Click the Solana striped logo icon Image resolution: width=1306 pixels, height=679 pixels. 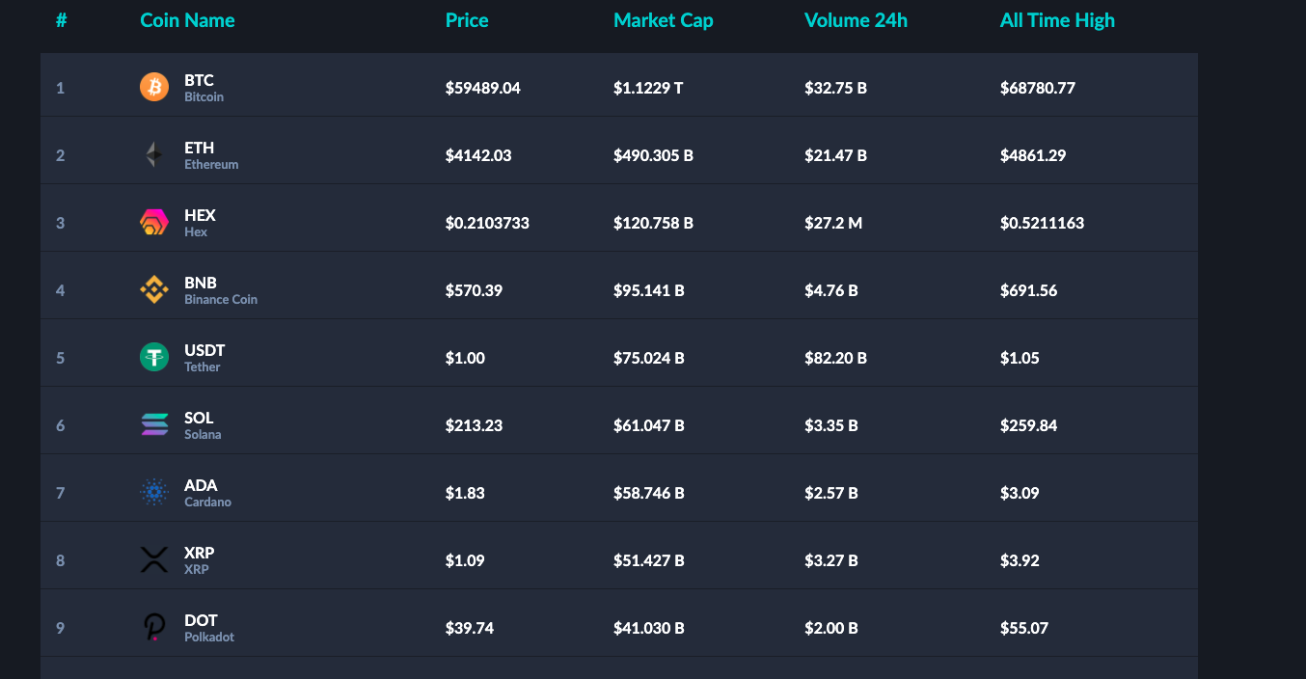pyautogui.click(x=154, y=425)
